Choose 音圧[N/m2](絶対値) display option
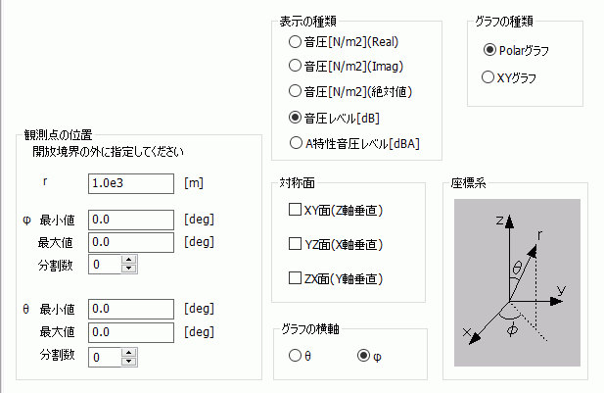 point(295,91)
